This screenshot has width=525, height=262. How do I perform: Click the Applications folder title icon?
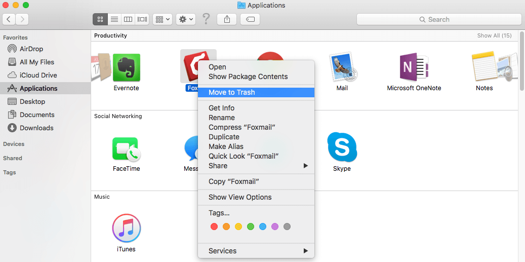tap(241, 5)
